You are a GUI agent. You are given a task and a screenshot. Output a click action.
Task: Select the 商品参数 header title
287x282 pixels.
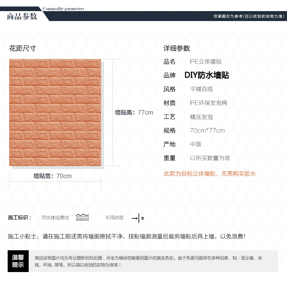pyautogui.click(x=22, y=16)
